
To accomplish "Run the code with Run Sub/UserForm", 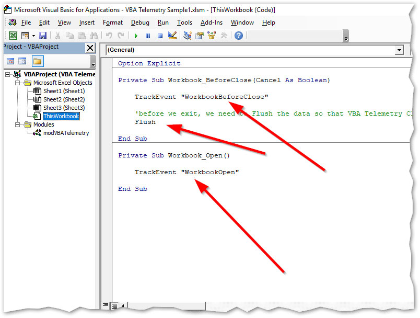I will [x=136, y=36].
